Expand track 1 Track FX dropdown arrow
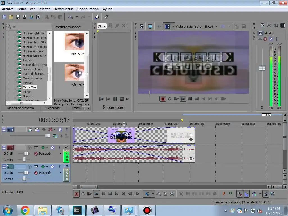This screenshot has width=288, height=216. (x=55, y=129)
